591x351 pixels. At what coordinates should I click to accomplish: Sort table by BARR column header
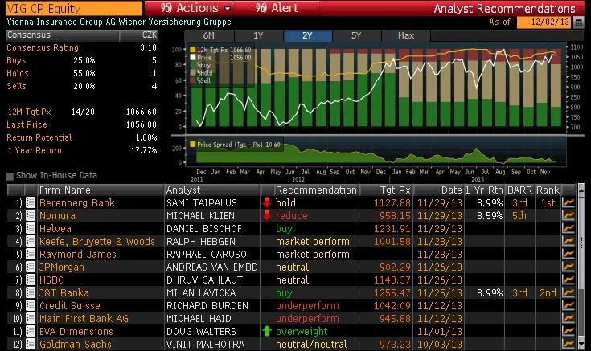(x=519, y=190)
